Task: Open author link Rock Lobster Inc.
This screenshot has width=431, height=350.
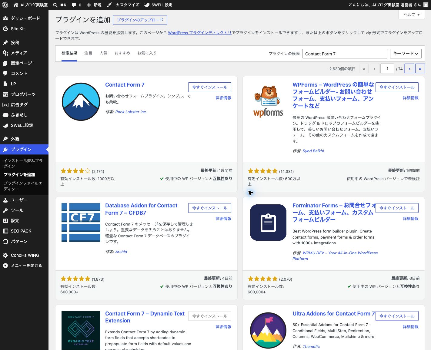Action: pos(131,112)
